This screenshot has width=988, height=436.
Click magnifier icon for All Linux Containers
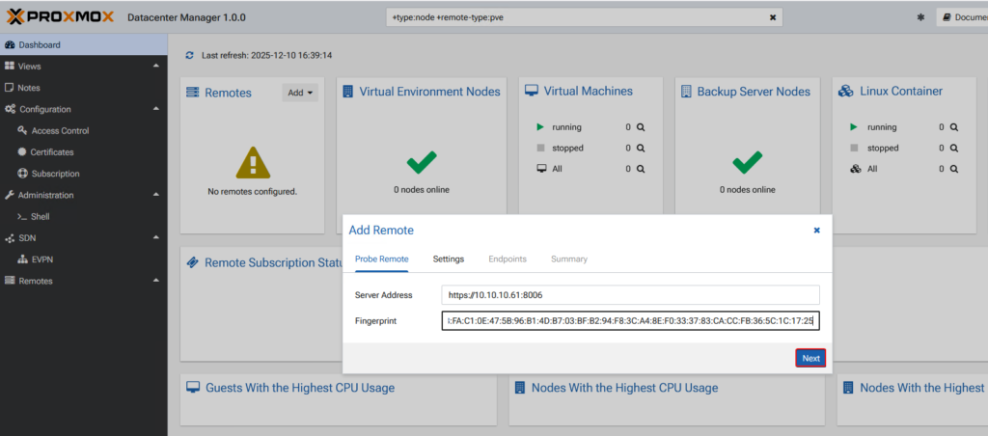[x=953, y=169]
